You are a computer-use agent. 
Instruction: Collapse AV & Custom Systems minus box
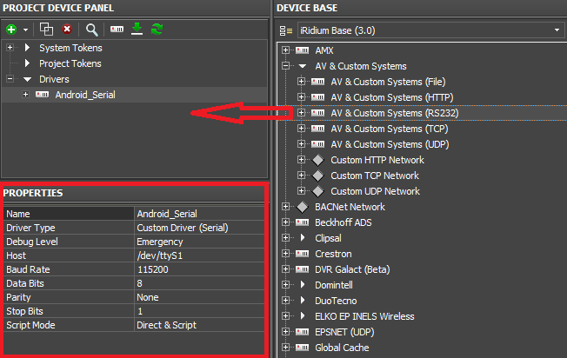[x=285, y=66]
